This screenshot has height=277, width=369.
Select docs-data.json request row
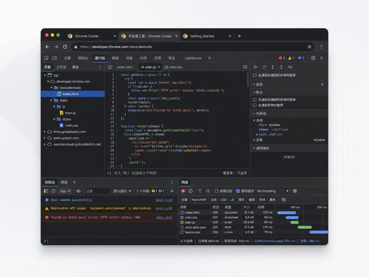coord(253,227)
